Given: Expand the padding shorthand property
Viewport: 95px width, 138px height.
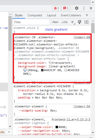Looking at the screenshot, I should coord(33,97).
